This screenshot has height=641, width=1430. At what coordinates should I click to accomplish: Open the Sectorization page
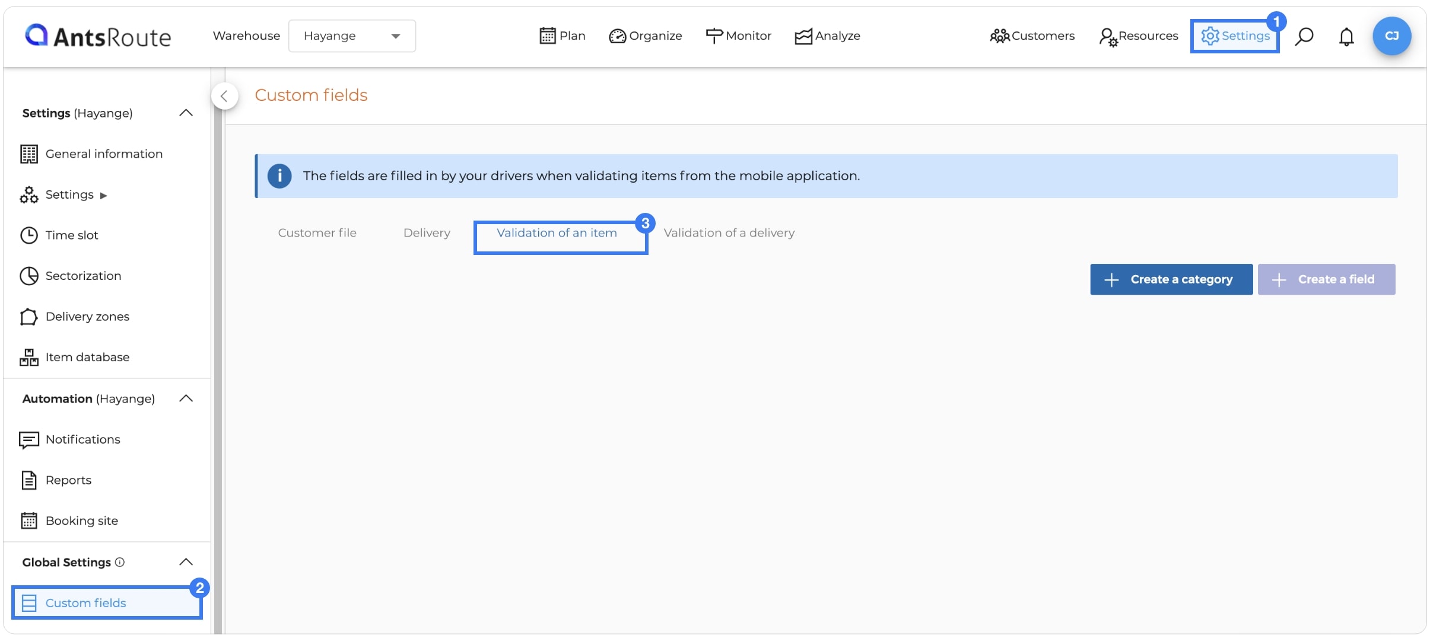(x=83, y=276)
